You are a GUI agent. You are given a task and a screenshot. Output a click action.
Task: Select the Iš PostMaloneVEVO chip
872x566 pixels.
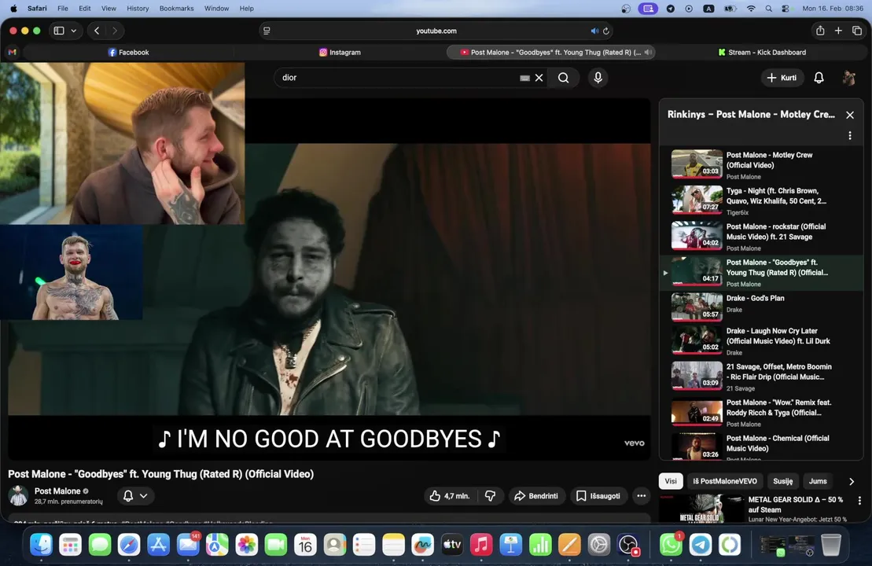[725, 481]
